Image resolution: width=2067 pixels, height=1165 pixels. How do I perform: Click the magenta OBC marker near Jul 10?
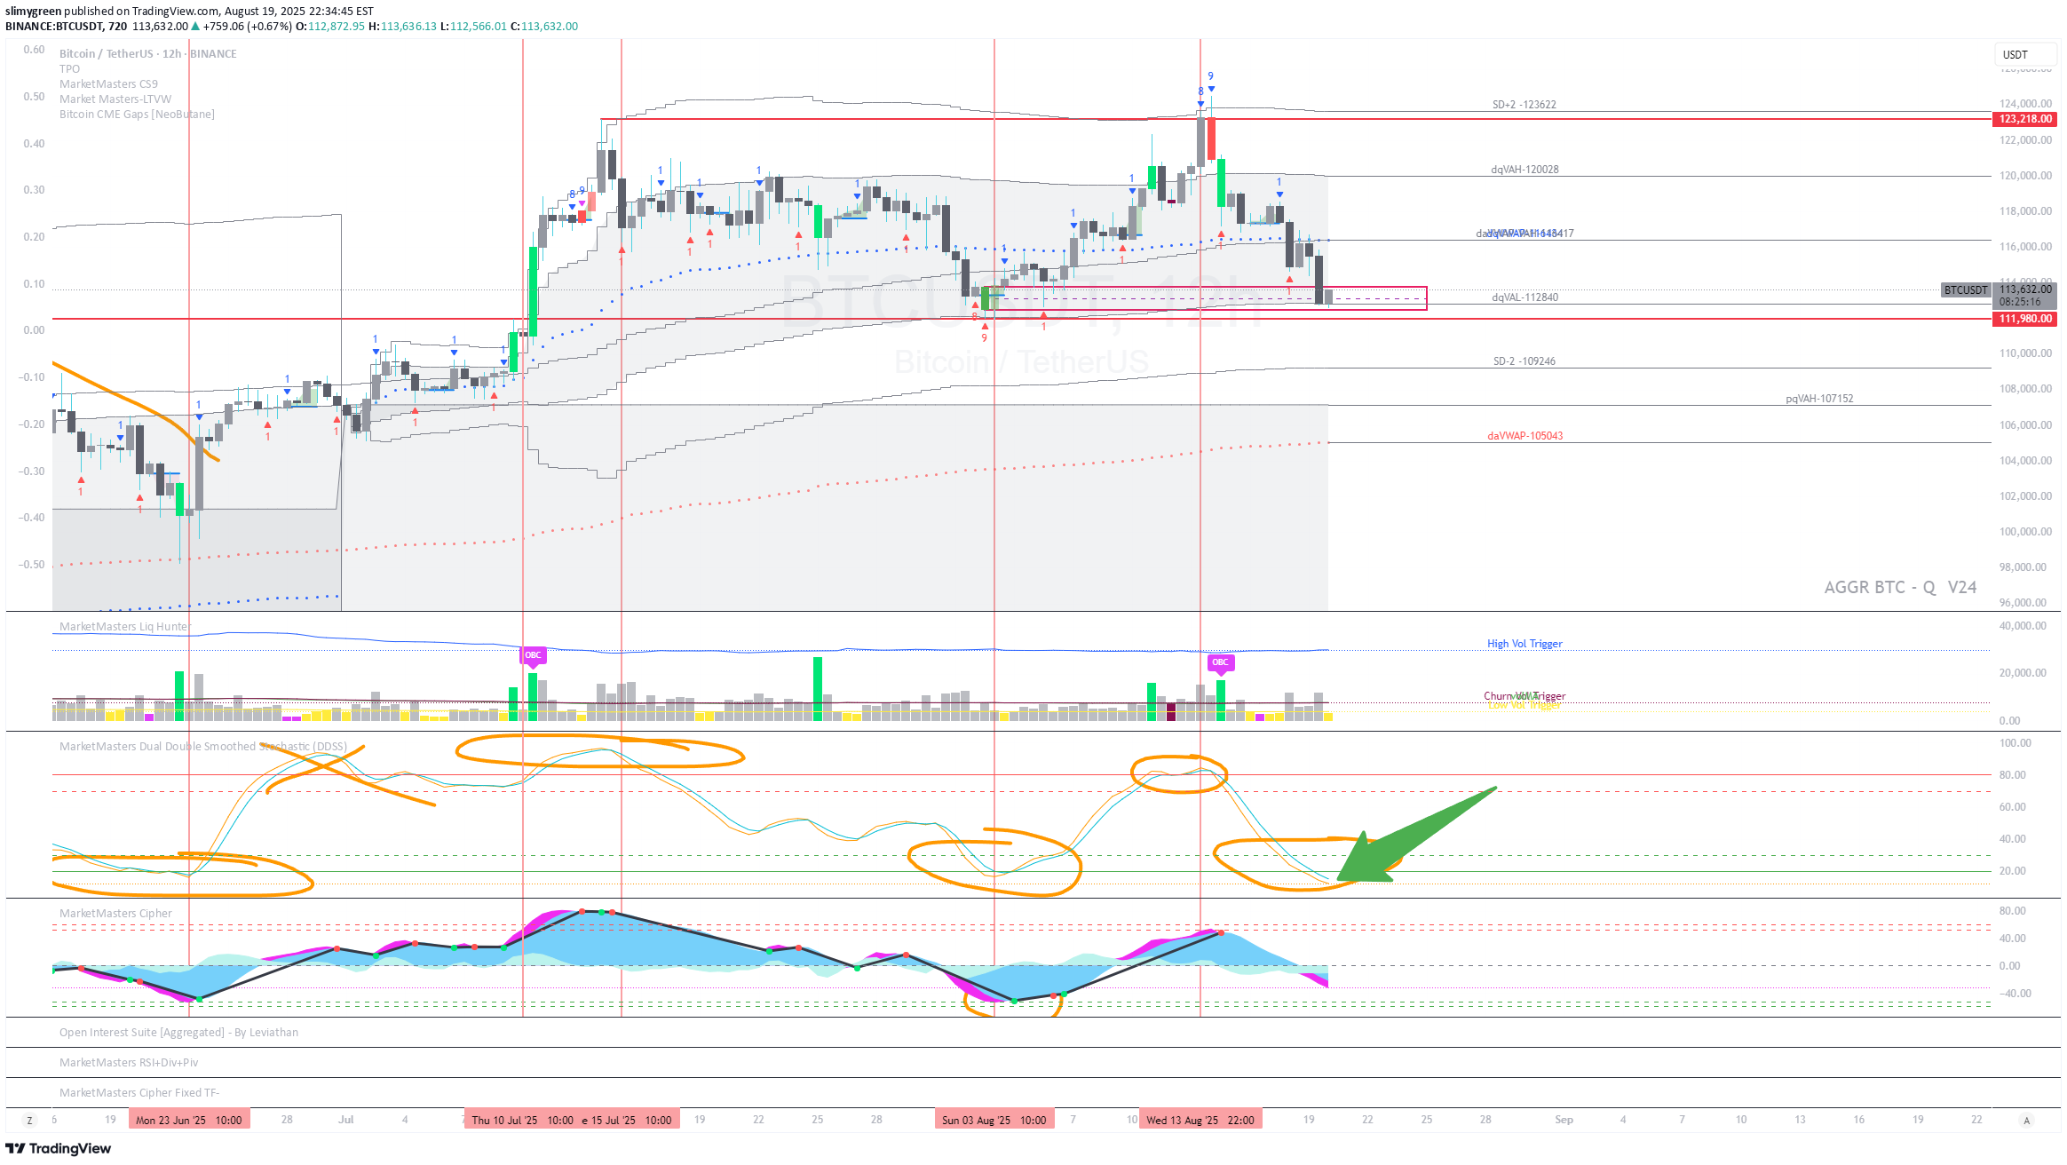[x=533, y=655]
